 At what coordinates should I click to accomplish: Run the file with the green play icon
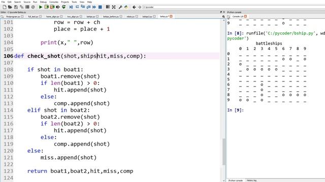tap(41, 7)
